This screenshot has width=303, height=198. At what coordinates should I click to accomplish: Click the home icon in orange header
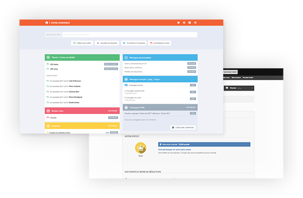tap(47, 22)
